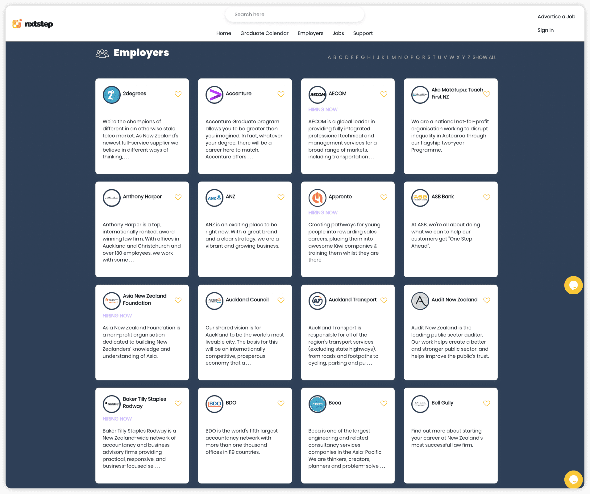Screen dimensions: 590x494
Task: Open the ANZ company logo
Action: [214, 198]
